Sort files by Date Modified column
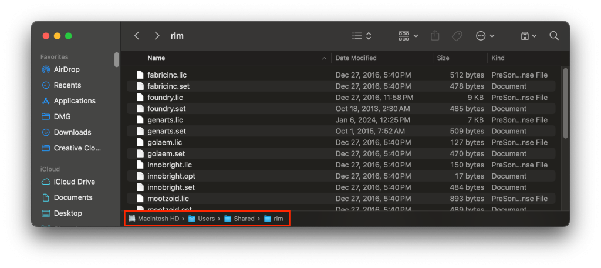 pyautogui.click(x=356, y=58)
